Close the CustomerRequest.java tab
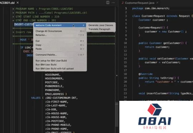Screen dimensions: 193x133 click(157, 3)
